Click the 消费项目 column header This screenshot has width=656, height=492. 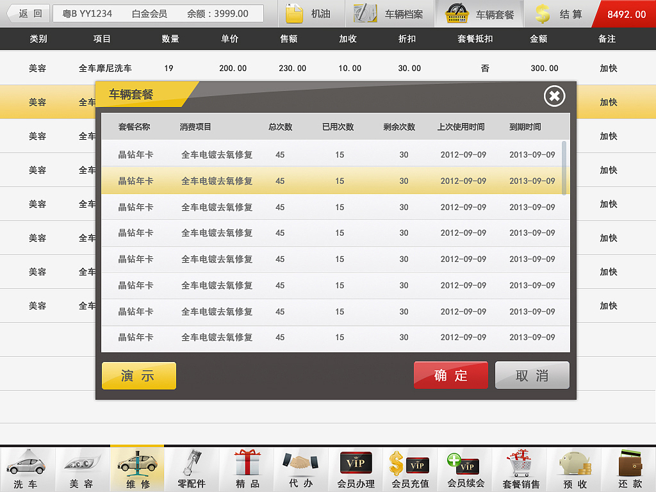[195, 127]
